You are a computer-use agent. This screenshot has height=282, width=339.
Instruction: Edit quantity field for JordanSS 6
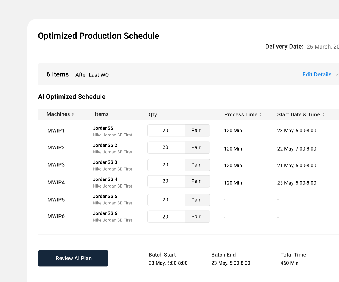tap(166, 217)
